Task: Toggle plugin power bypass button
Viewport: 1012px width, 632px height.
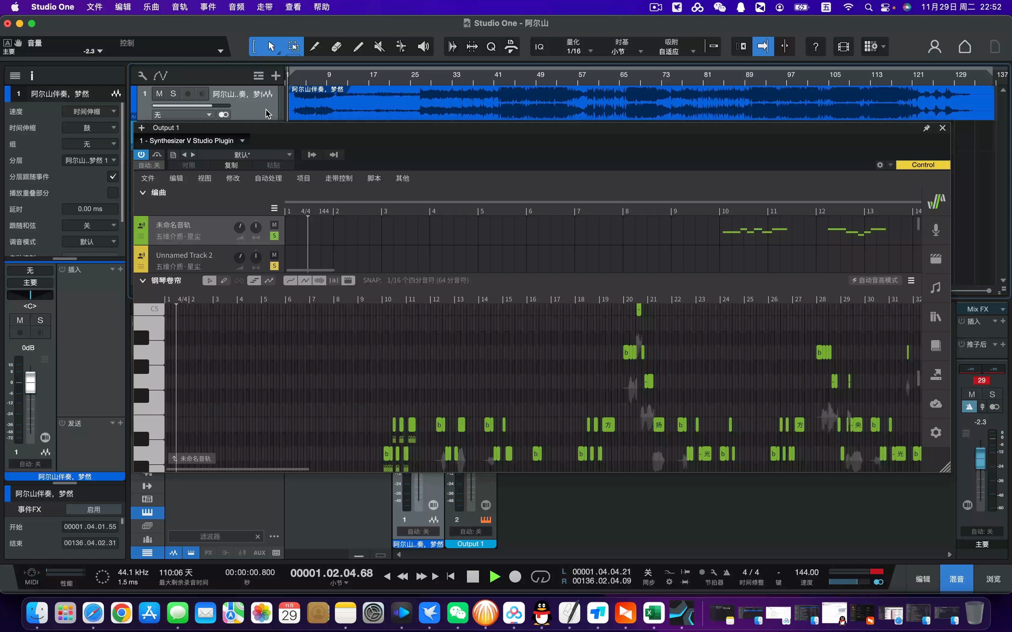Action: 141,155
